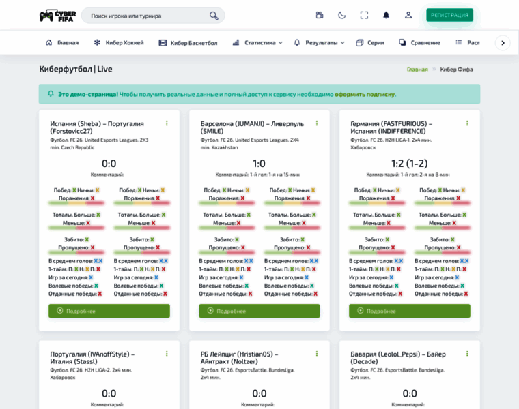Viewport: 519px width, 409px height.
Task: Open three-dot menu of Португалия–Италия card
Action: (167, 354)
